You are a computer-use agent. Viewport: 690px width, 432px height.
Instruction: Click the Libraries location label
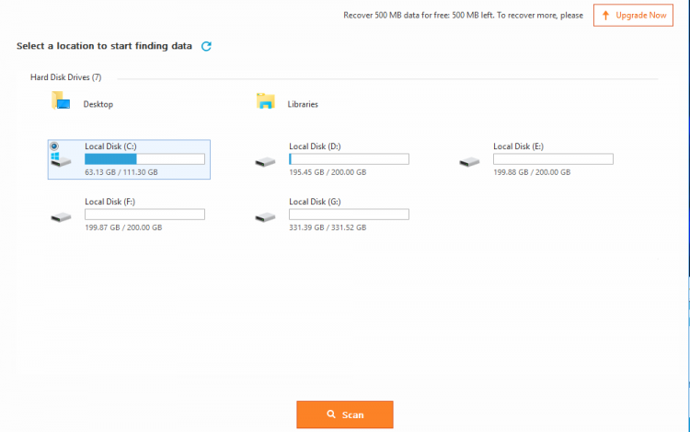(x=303, y=104)
